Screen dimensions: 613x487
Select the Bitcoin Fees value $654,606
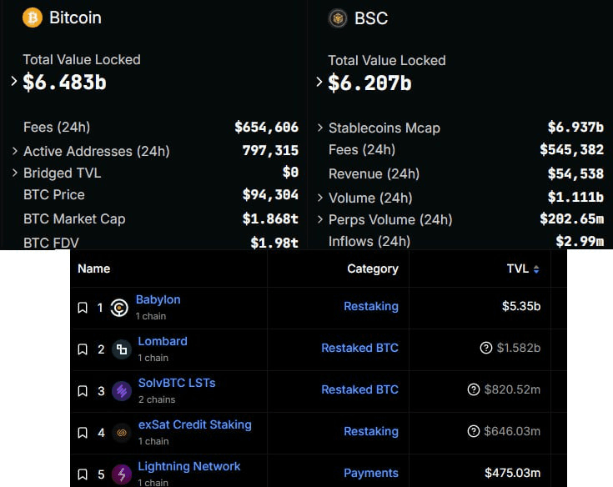click(267, 127)
